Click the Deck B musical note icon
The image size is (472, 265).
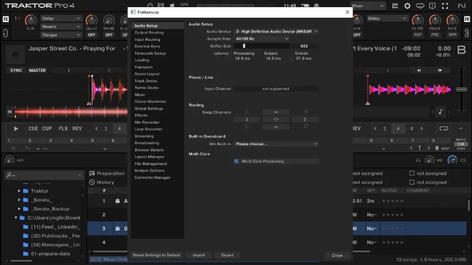pyautogui.click(x=440, y=112)
